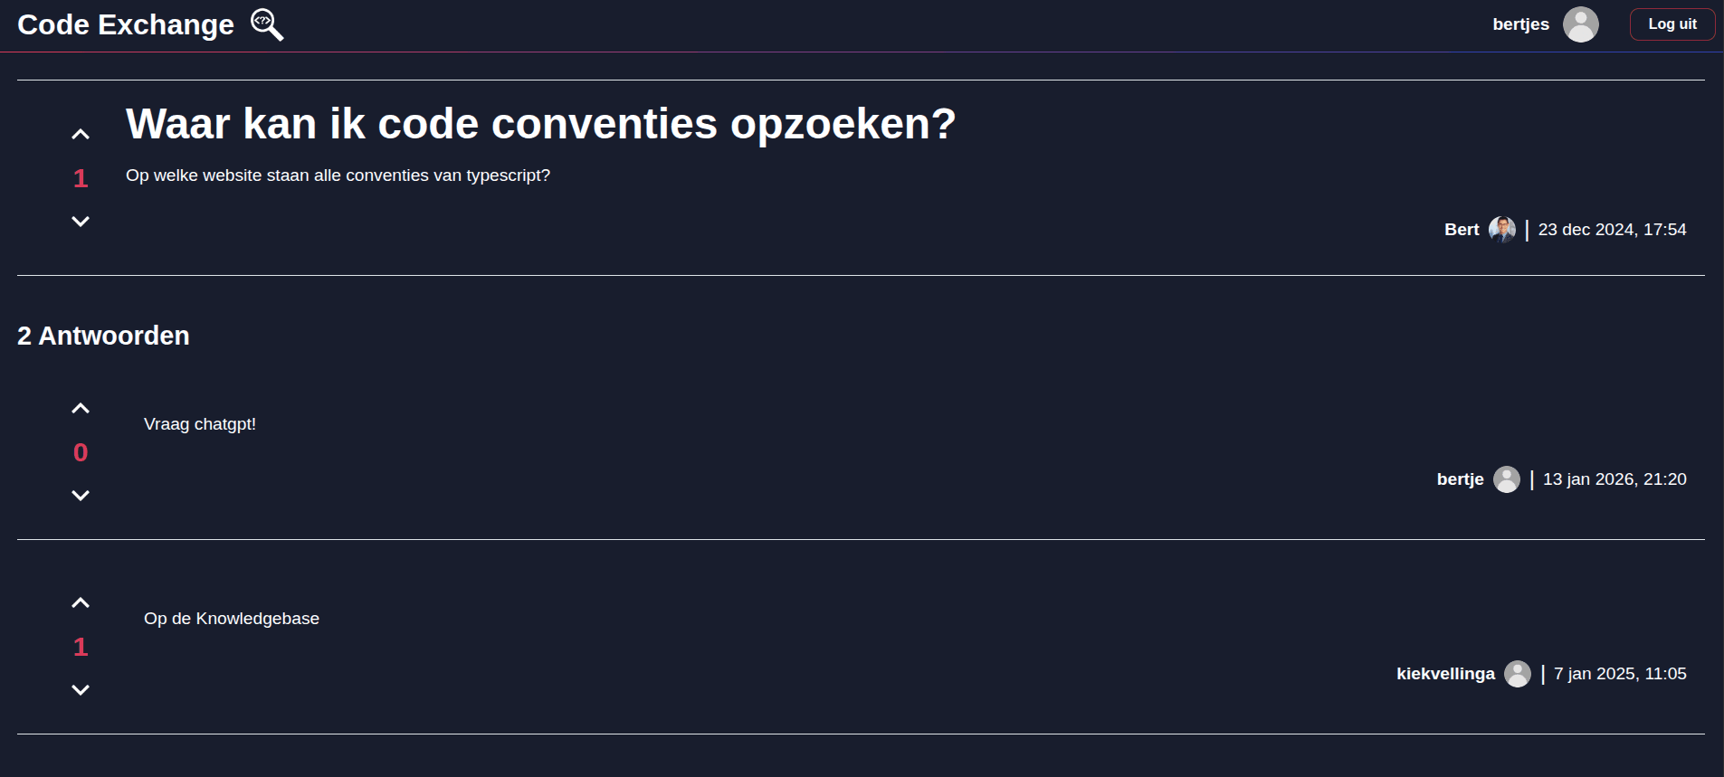
Task: Click the question title heading
Action: click(540, 124)
